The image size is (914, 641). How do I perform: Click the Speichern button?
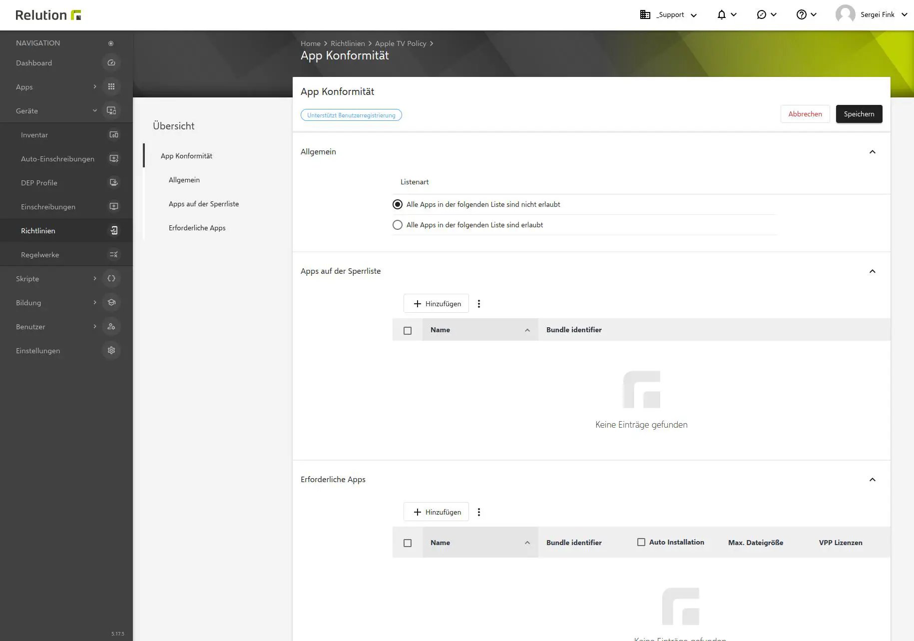(x=859, y=114)
